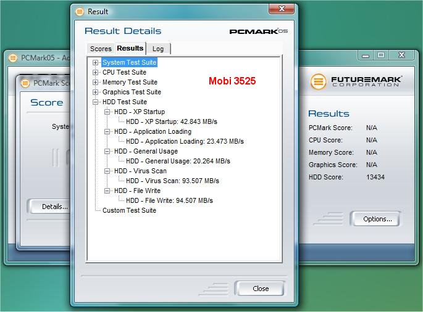Click the PCMark Score window title icon

pos(25,83)
